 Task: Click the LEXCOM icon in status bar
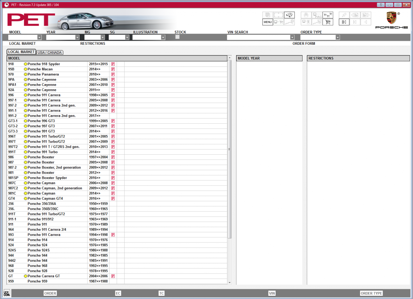(x=7, y=293)
